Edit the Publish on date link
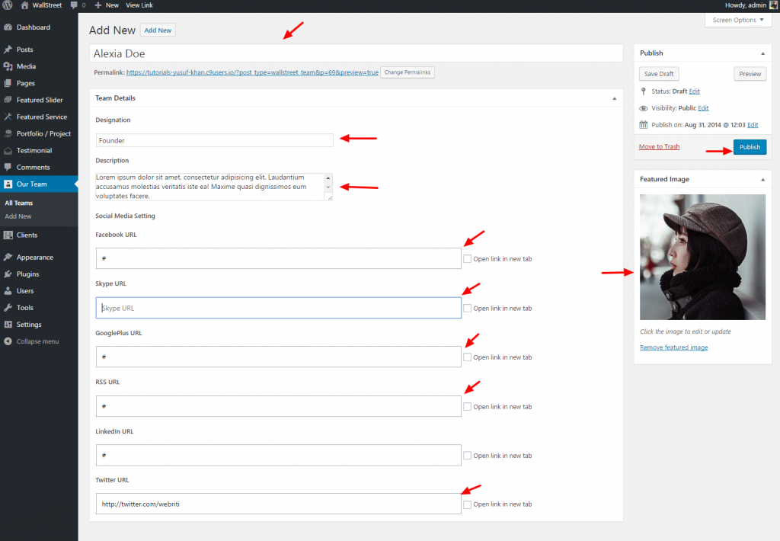780x541 pixels. pyautogui.click(x=753, y=125)
